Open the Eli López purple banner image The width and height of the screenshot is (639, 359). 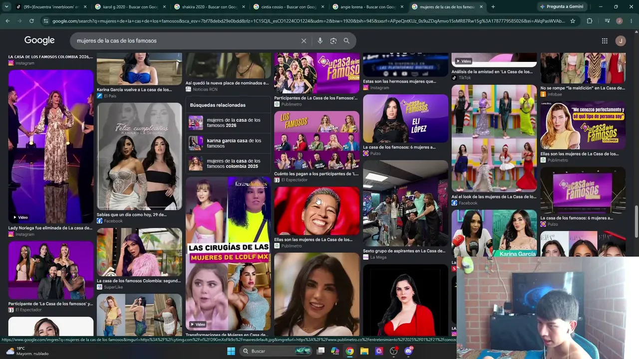405,118
